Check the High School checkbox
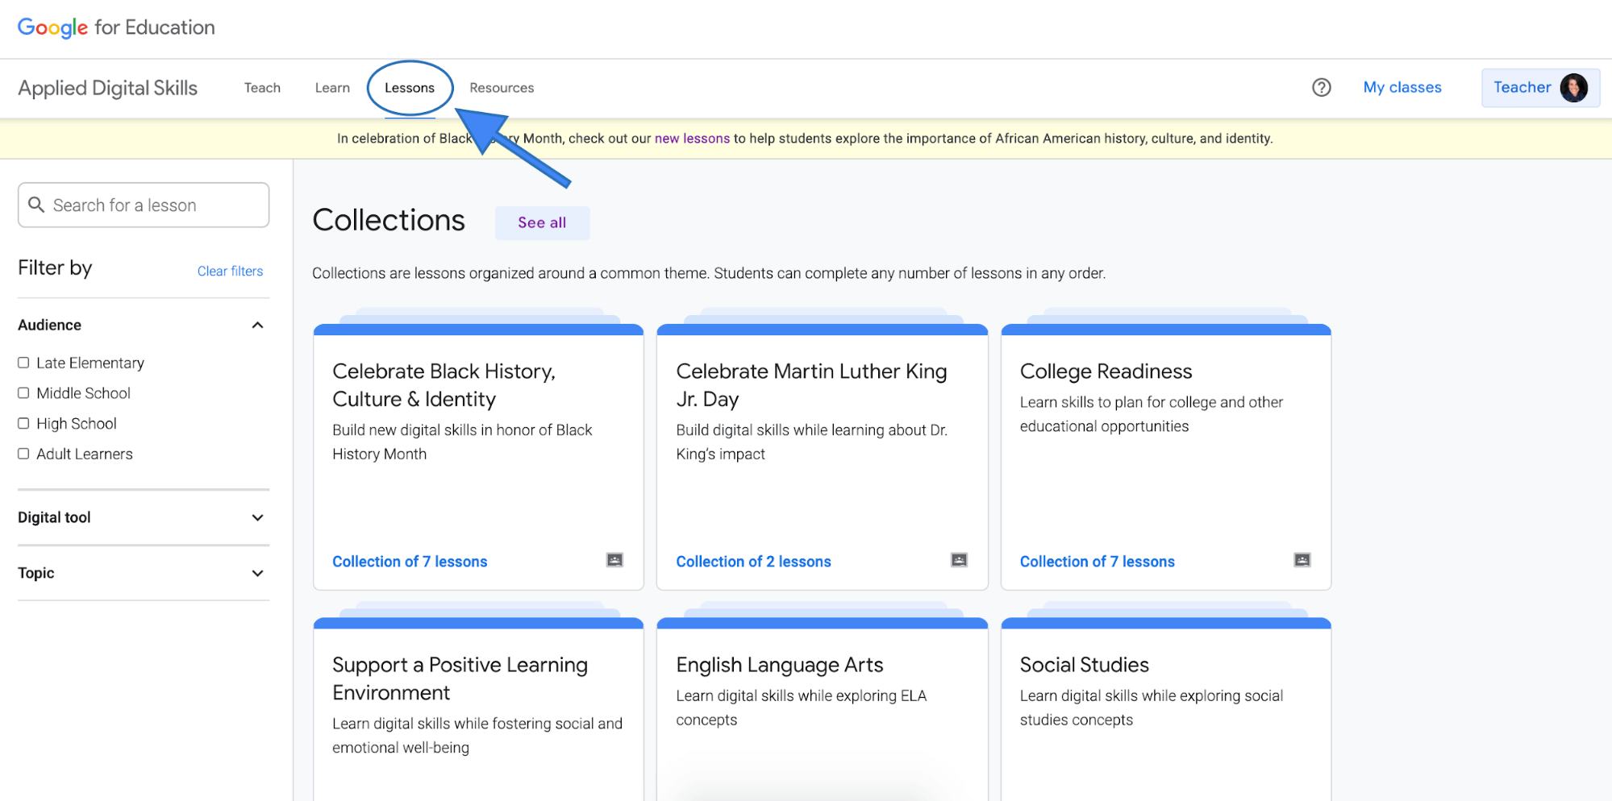Screen dimensions: 1612x801 click(x=23, y=424)
